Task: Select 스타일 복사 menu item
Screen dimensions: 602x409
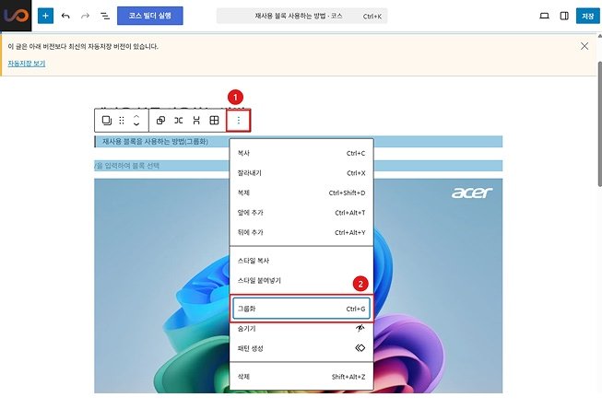Action: coord(301,261)
